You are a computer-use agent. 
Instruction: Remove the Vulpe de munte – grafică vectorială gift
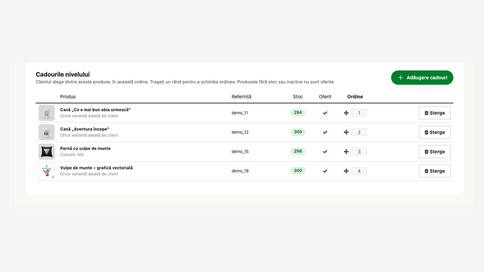(435, 171)
